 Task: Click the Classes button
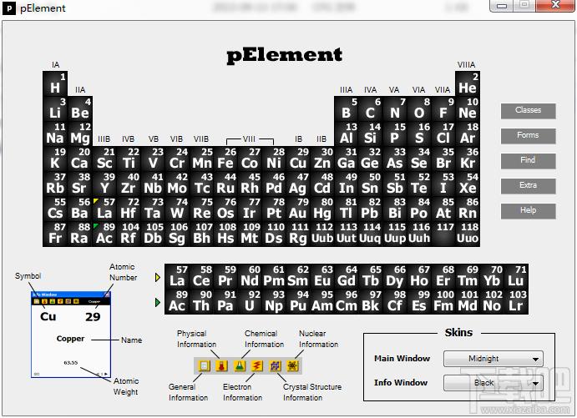(528, 110)
